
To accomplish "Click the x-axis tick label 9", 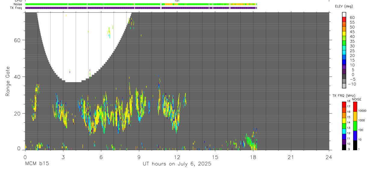I will [x=139, y=157].
